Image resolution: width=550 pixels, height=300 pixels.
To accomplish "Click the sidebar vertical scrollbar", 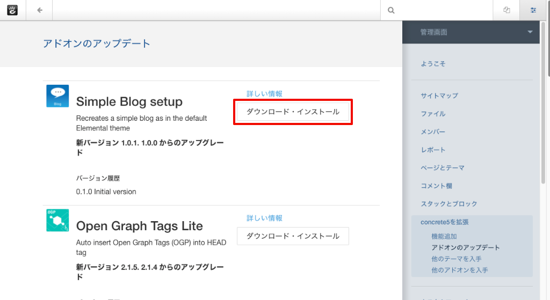I will (547, 107).
